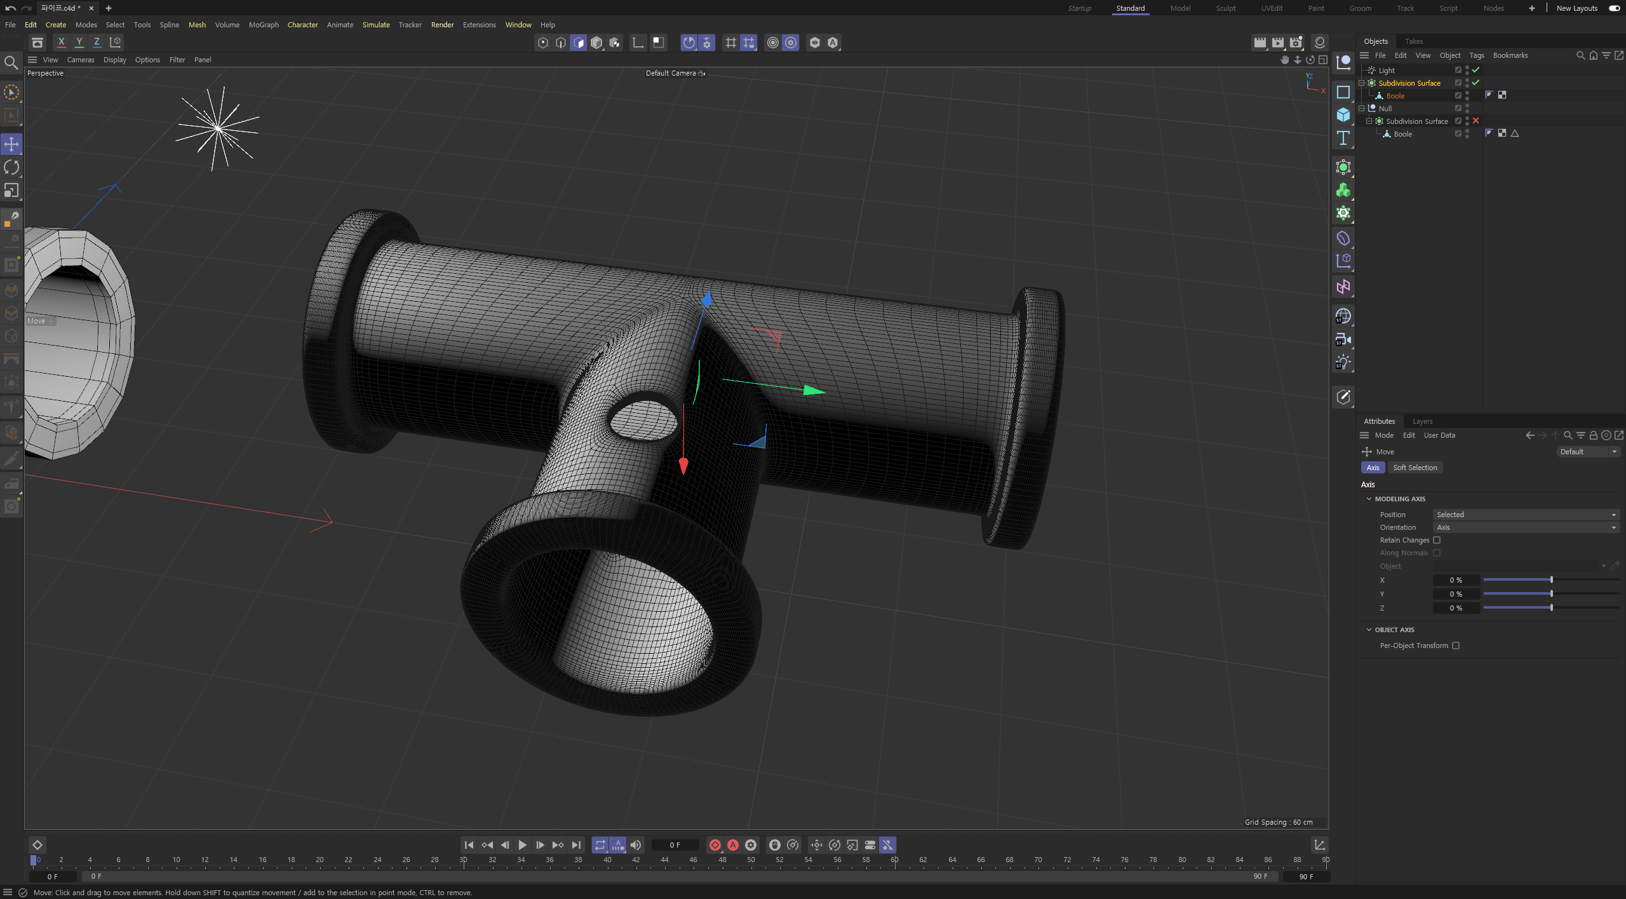This screenshot has width=1626, height=899.
Task: Toggle the New Layouts switch
Action: tap(1614, 8)
